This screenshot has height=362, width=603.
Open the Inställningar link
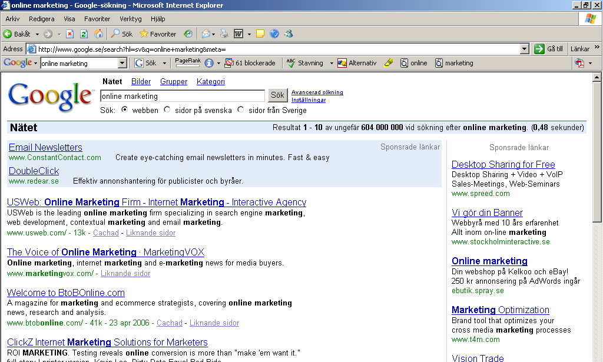pyautogui.click(x=309, y=100)
